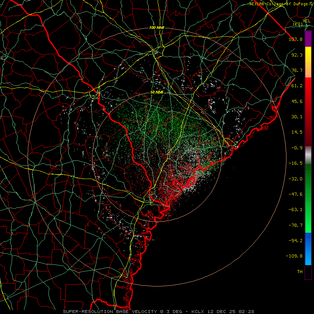Image resolution: width=314 pixels, height=314 pixels.
Task: Click the 76.7 legend value
Action: tap(297, 70)
